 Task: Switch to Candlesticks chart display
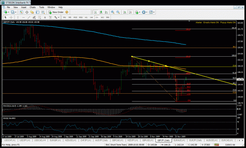101,12
